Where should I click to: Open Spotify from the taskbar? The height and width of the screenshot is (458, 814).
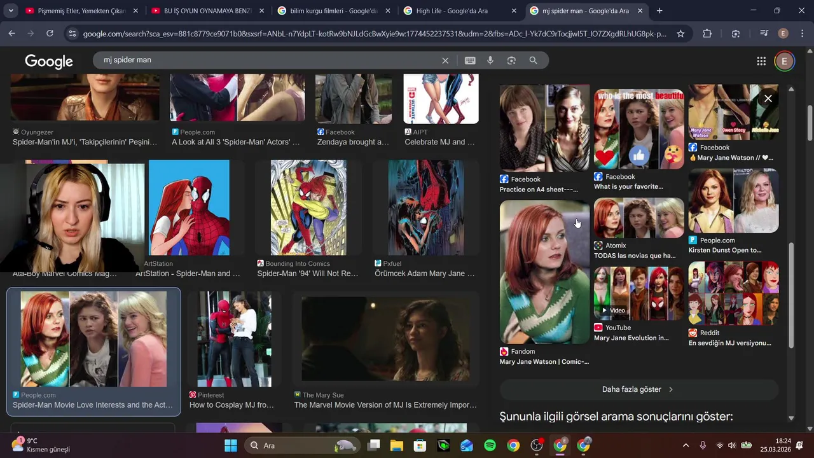pyautogui.click(x=490, y=445)
